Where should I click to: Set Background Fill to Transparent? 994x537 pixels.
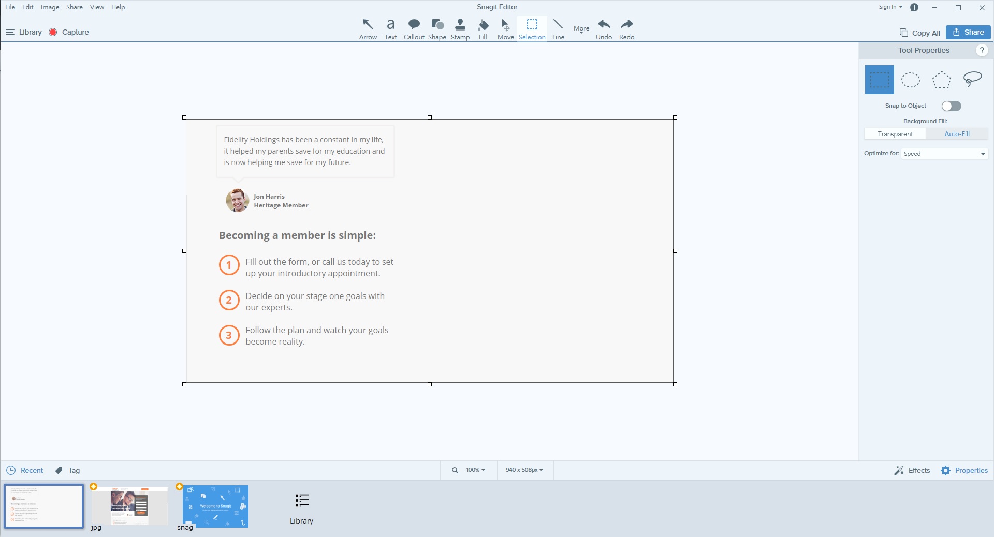[895, 134]
